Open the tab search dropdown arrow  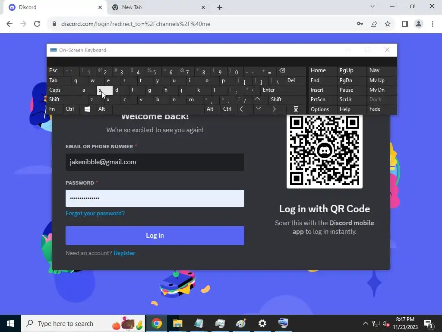tap(373, 6)
